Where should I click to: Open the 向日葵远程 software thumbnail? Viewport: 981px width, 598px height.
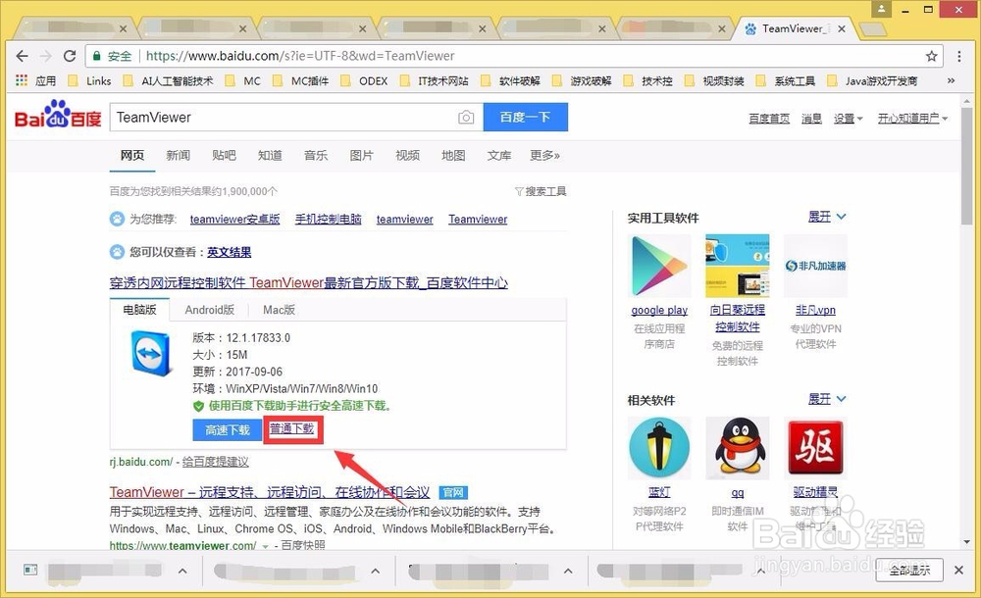[737, 266]
